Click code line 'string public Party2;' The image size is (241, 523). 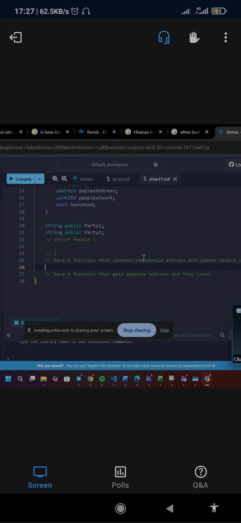(74, 233)
